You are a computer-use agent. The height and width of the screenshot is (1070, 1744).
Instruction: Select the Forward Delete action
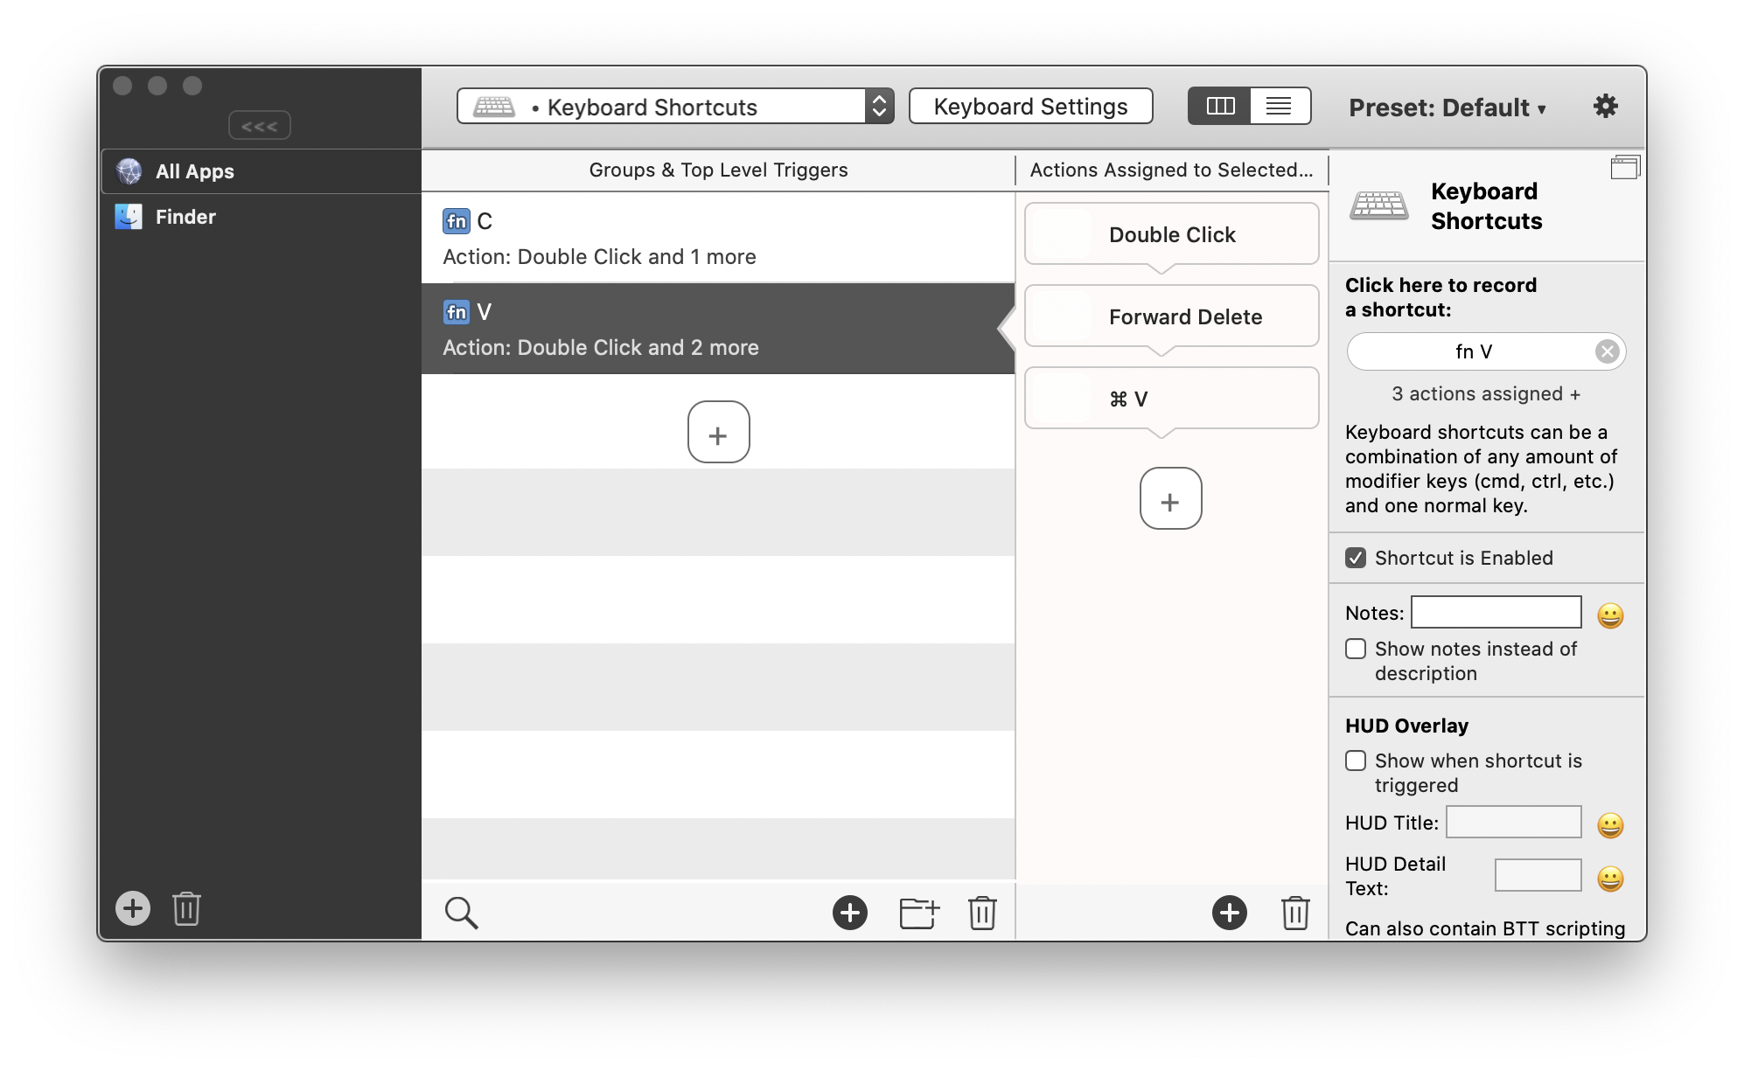point(1171,316)
